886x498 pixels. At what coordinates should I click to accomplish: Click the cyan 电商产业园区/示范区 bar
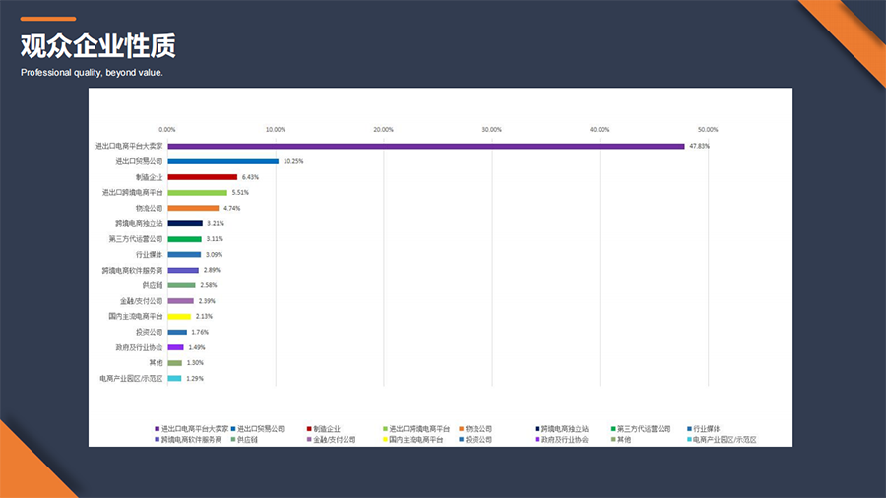click(x=174, y=379)
